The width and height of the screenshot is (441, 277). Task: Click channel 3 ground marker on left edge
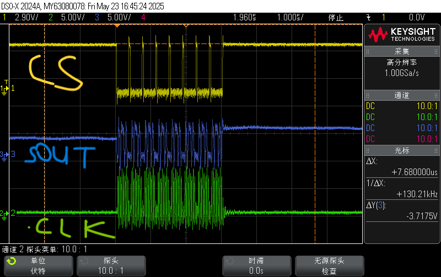[x=6, y=154]
